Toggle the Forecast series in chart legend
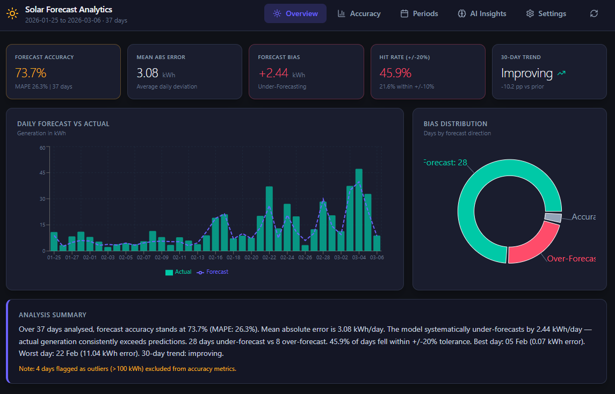 click(x=213, y=272)
